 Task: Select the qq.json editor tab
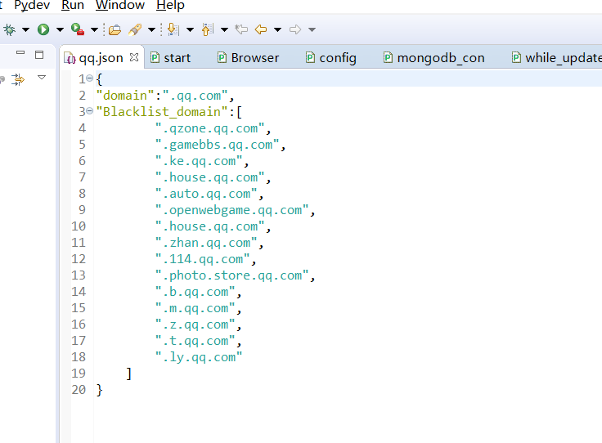[101, 58]
